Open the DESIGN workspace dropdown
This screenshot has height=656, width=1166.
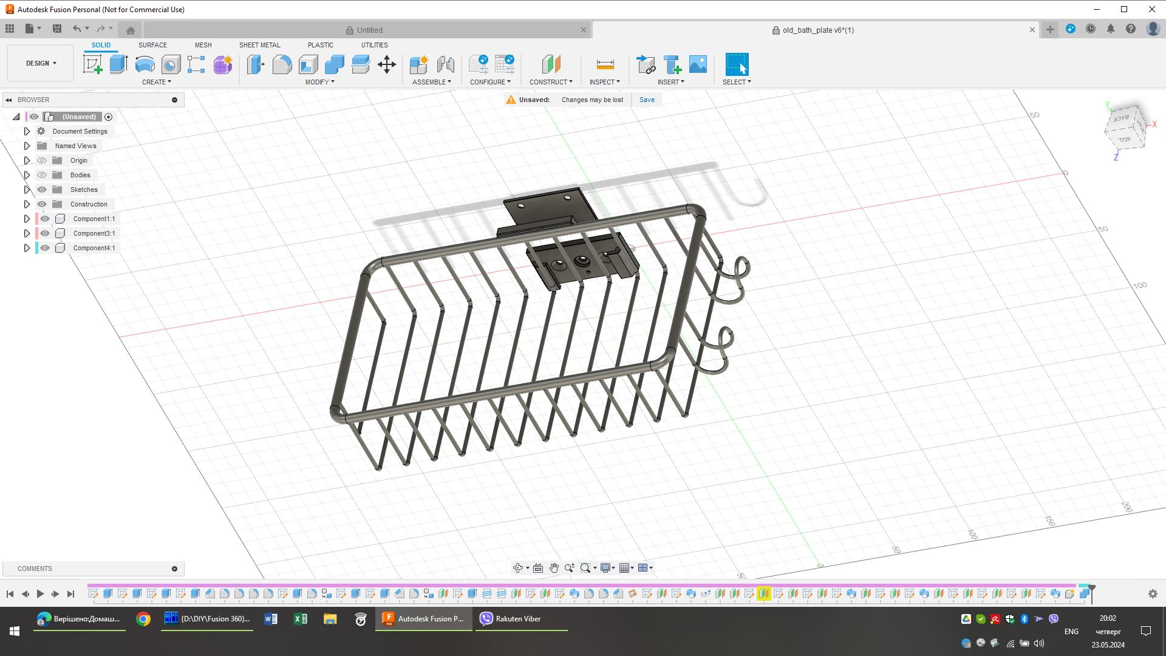41,63
